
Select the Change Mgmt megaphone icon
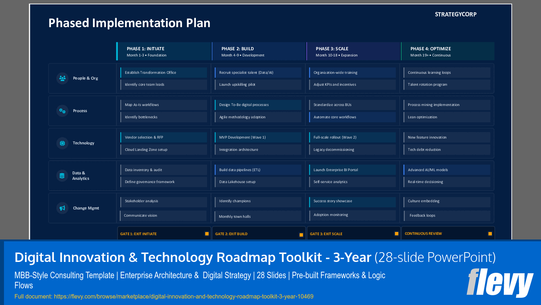[61, 208]
